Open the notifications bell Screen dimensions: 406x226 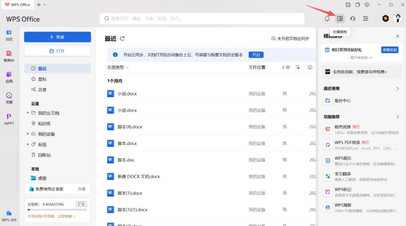coord(327,19)
